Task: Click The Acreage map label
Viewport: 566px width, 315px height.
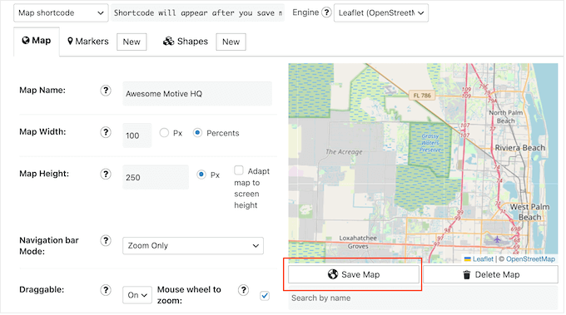Action: [344, 152]
